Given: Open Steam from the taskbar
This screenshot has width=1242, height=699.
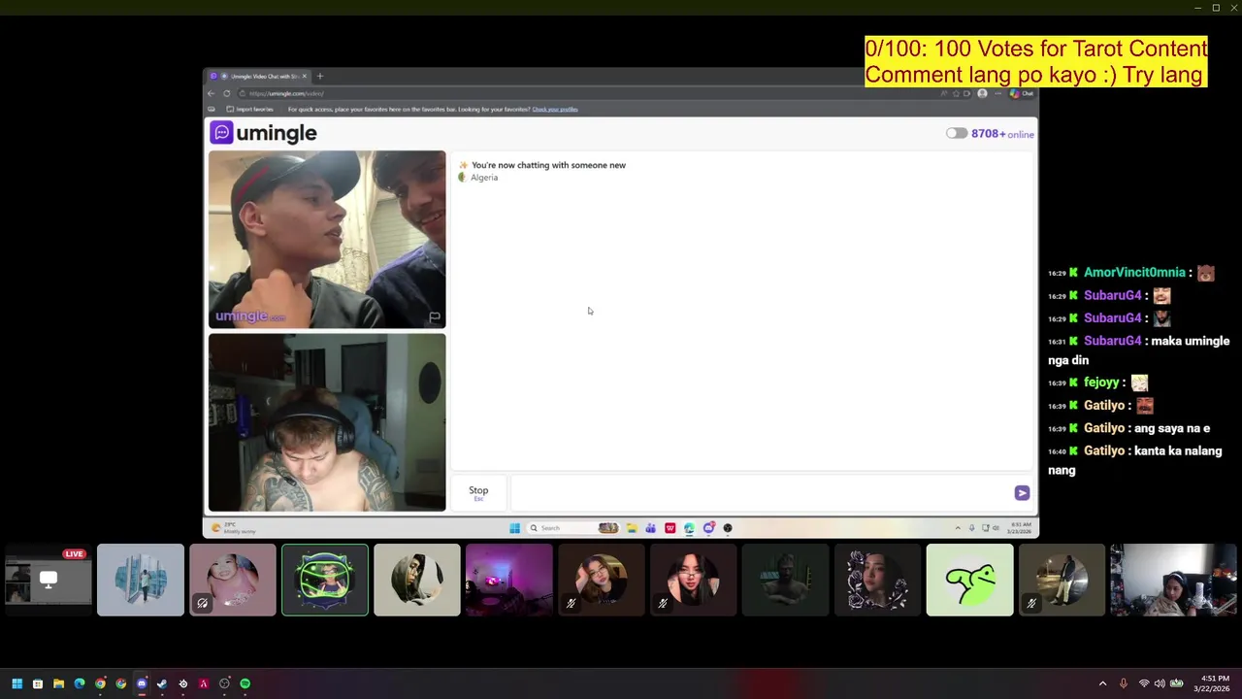Looking at the screenshot, I should coord(162,683).
